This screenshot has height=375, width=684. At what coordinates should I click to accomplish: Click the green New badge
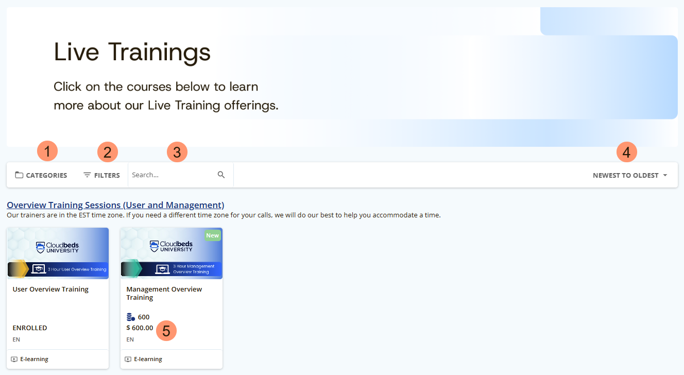[x=213, y=235]
